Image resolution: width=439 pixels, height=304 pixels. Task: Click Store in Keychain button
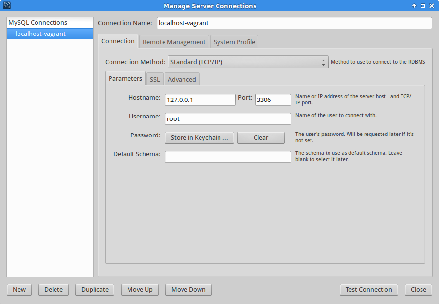pos(200,138)
